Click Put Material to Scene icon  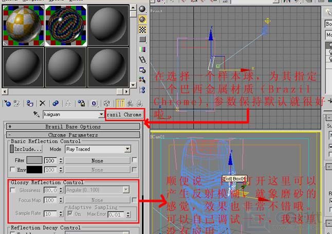click(17, 103)
